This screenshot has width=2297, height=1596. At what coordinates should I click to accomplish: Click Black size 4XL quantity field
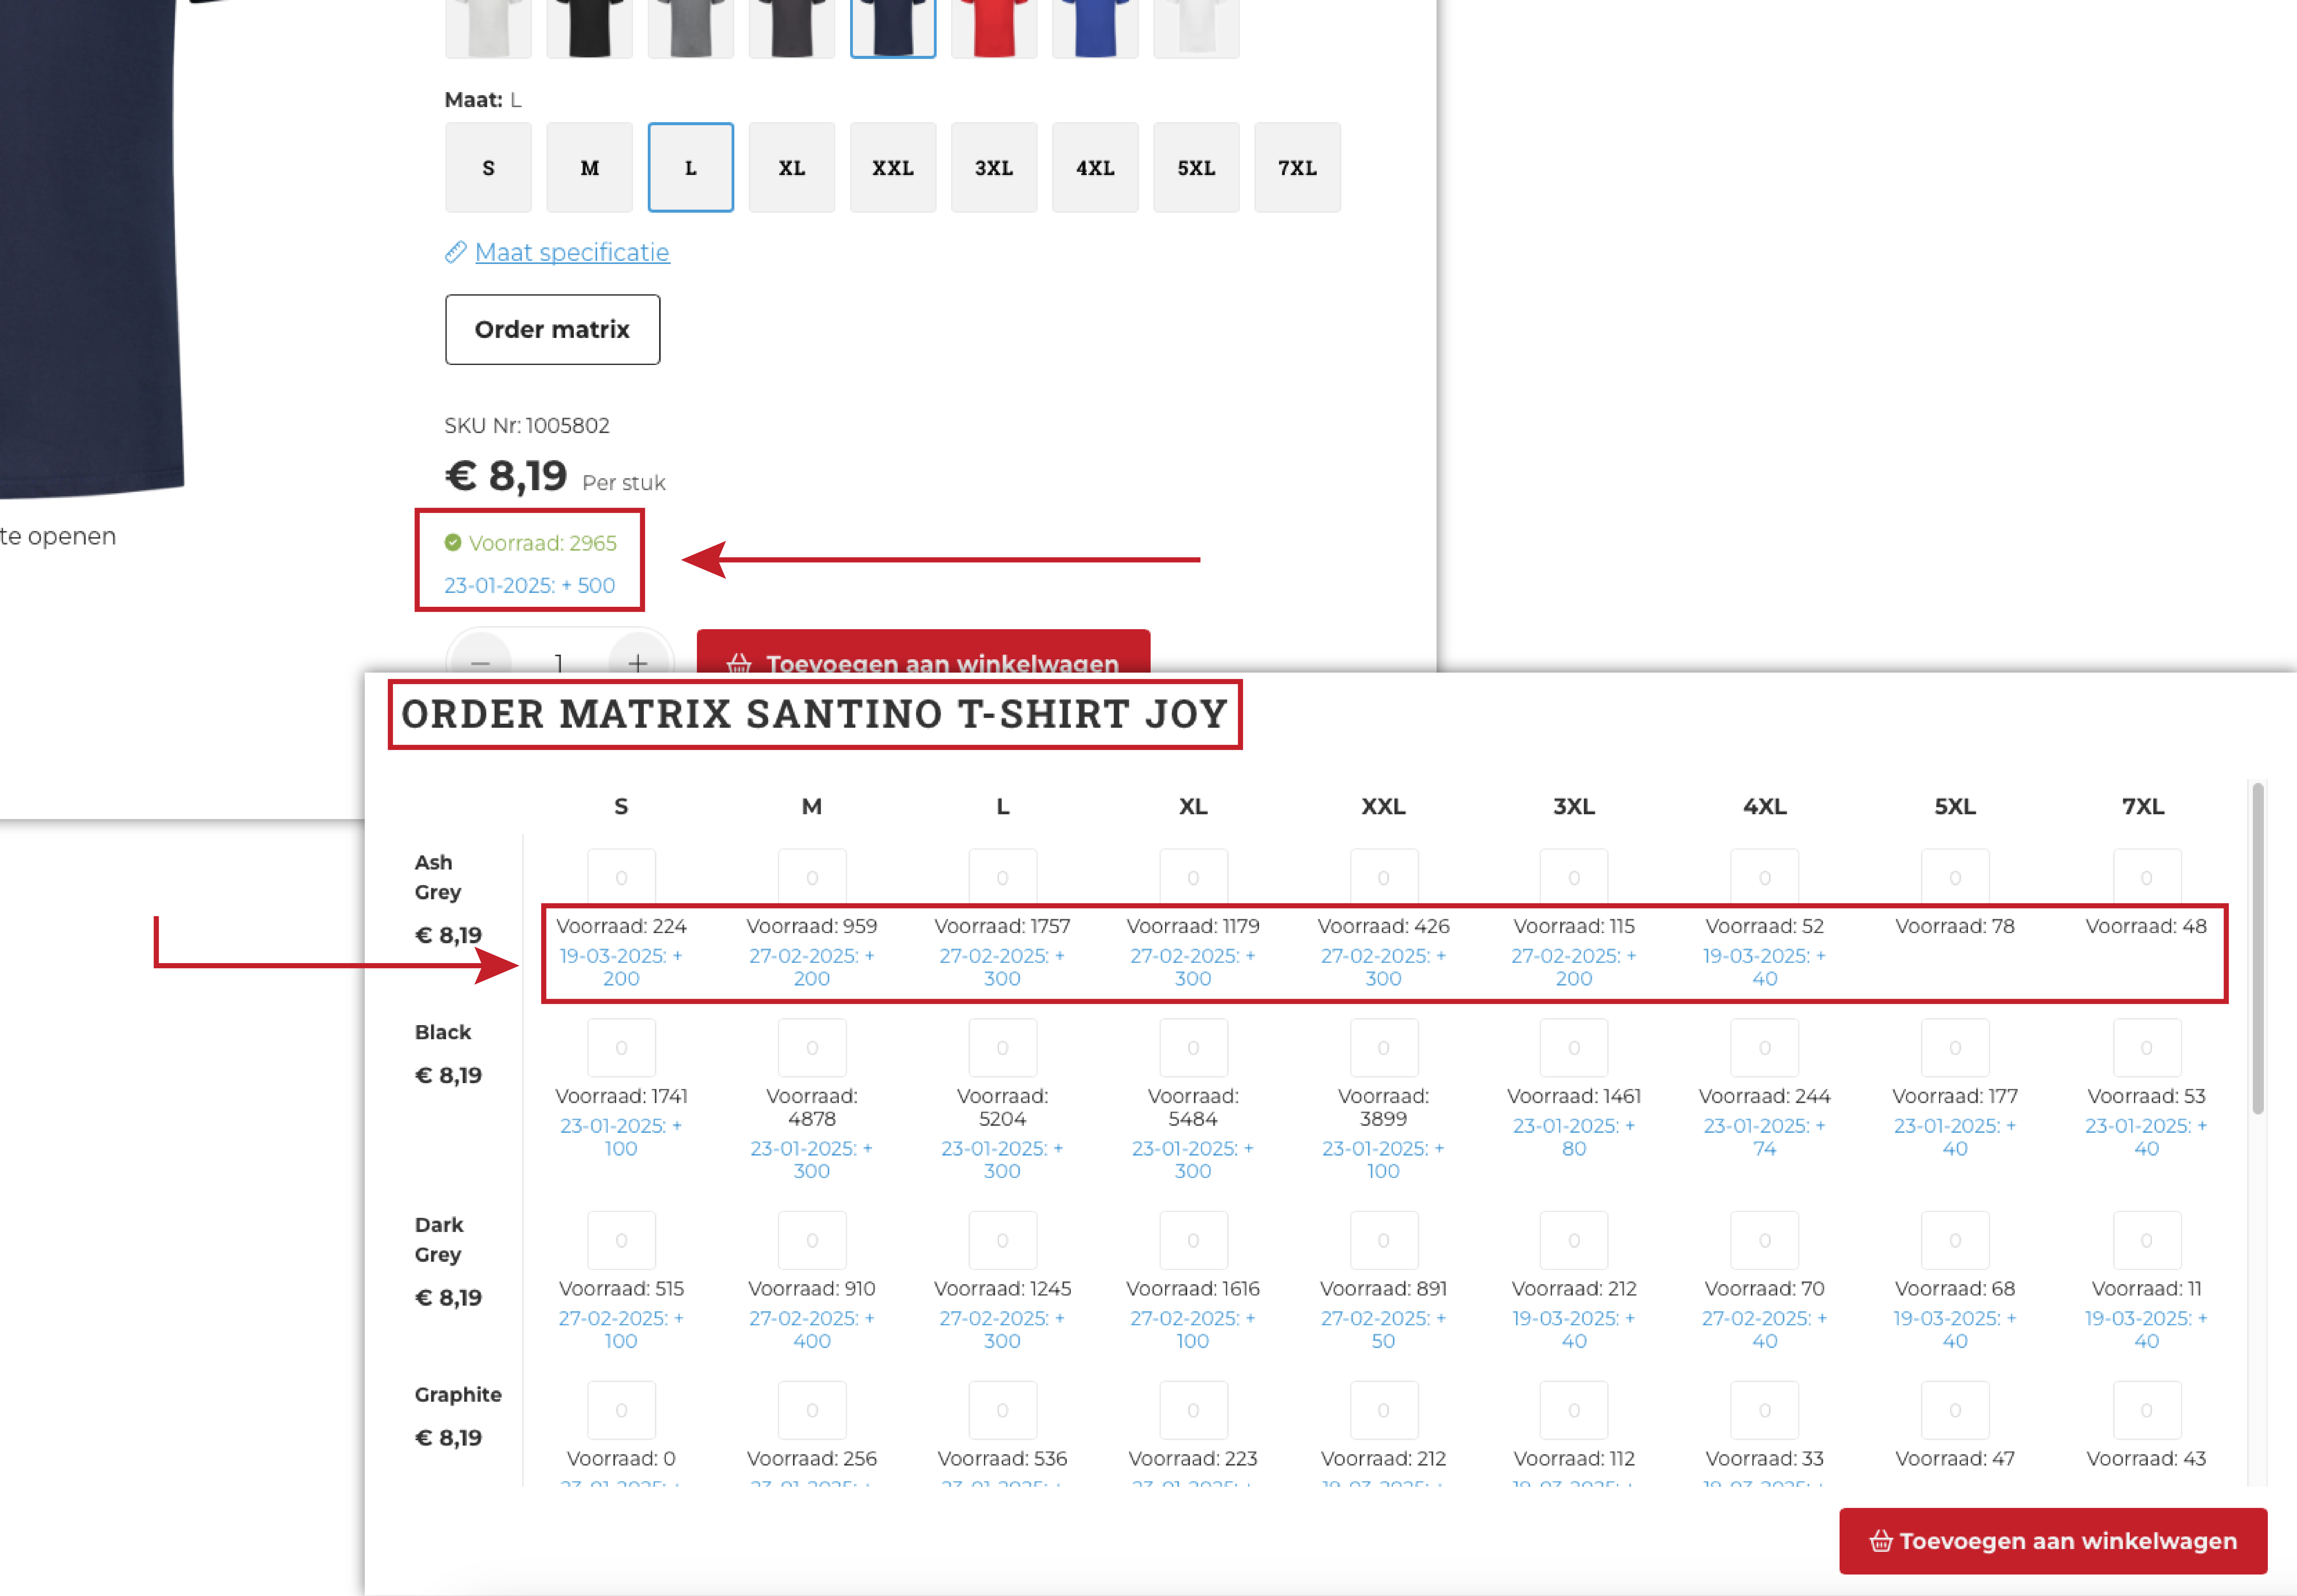pyautogui.click(x=1765, y=1048)
